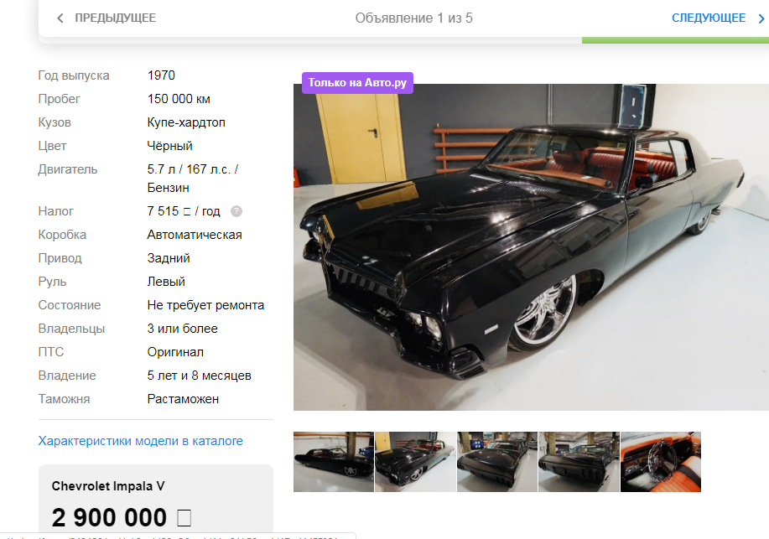Click the right chevron next to СЛЕДУЮЩЕЕ

[x=761, y=18]
